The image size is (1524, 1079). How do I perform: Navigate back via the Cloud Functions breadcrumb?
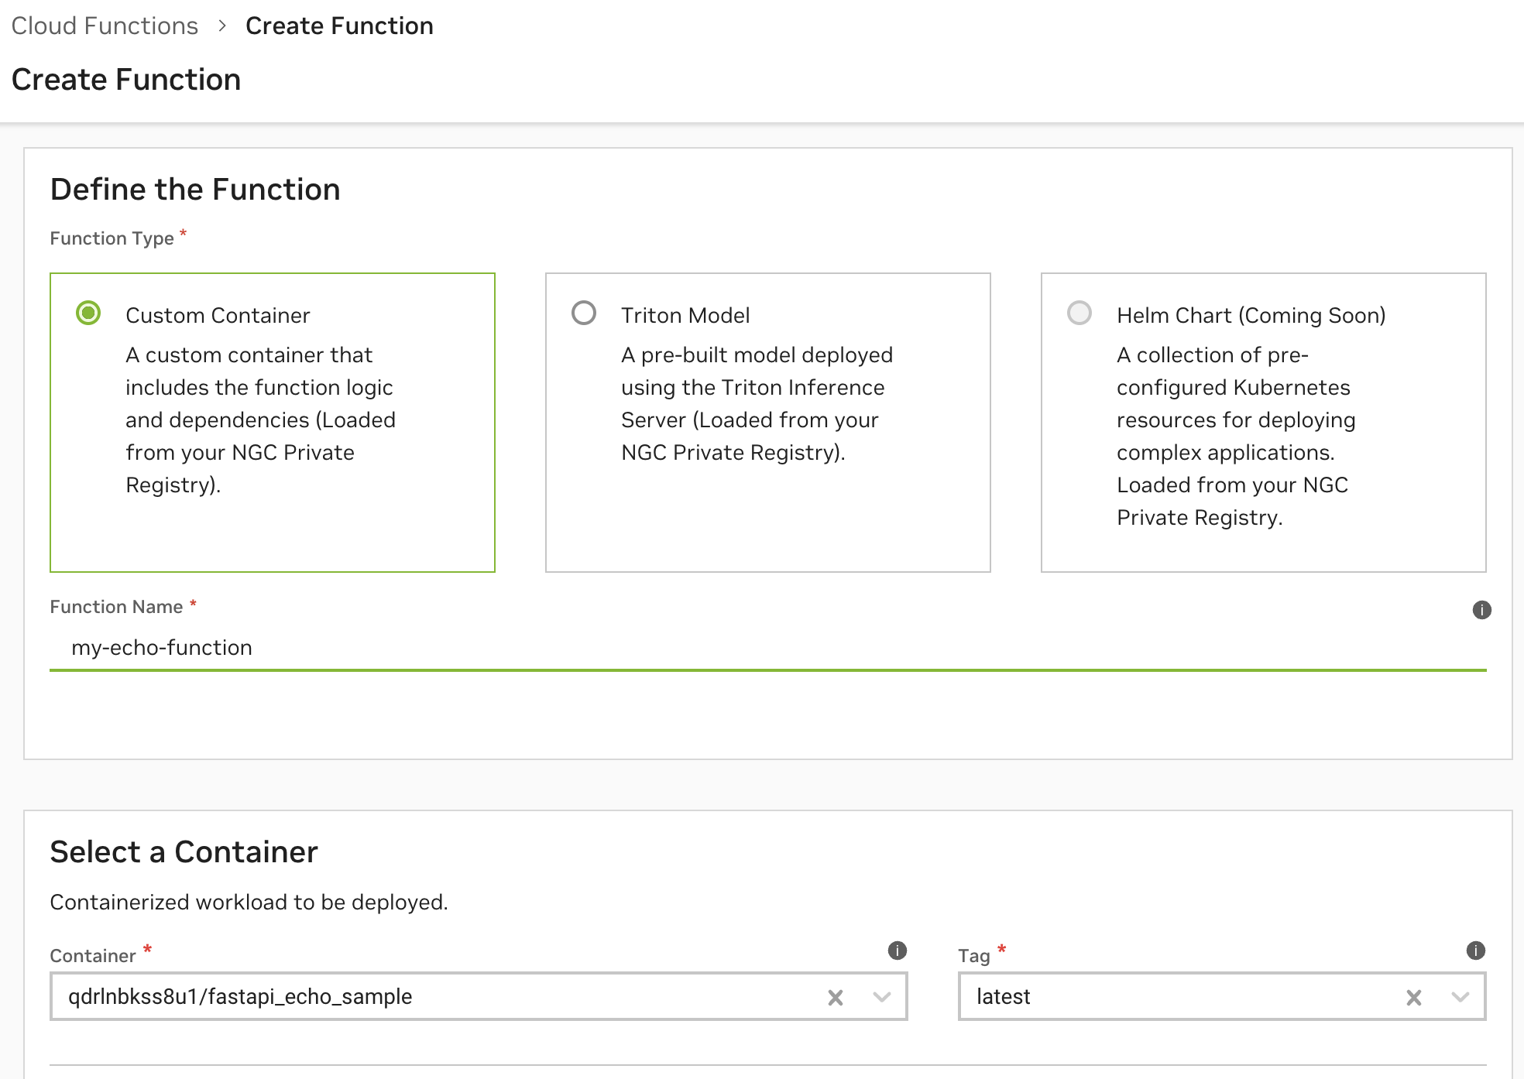coord(105,26)
